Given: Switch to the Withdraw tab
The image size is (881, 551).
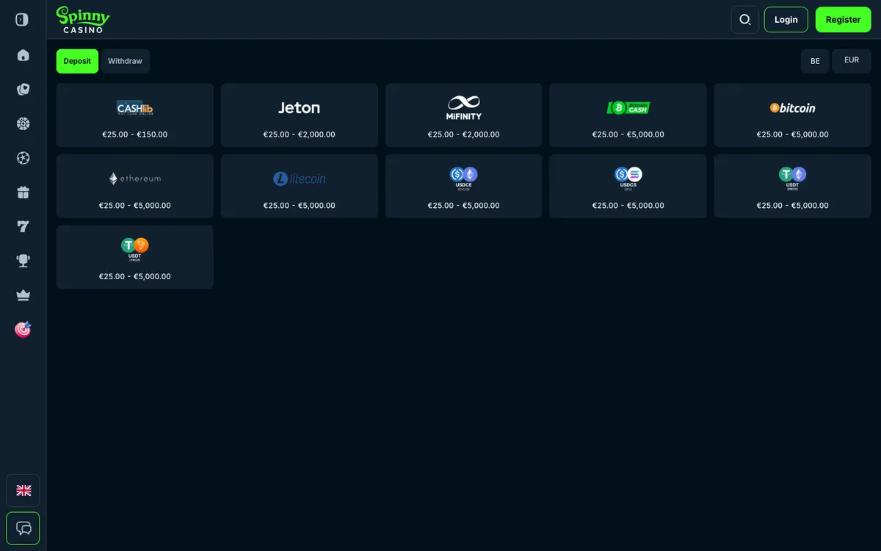Looking at the screenshot, I should click(125, 61).
